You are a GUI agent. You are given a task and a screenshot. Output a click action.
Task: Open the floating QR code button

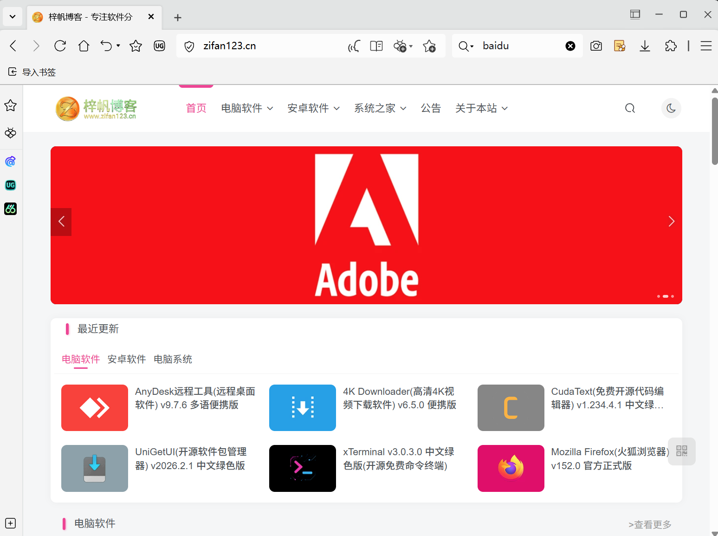pos(682,451)
